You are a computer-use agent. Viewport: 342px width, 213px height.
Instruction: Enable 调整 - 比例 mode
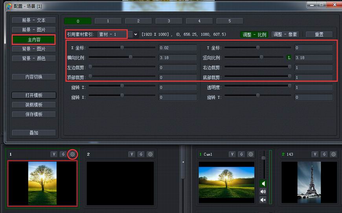[x=254, y=35]
